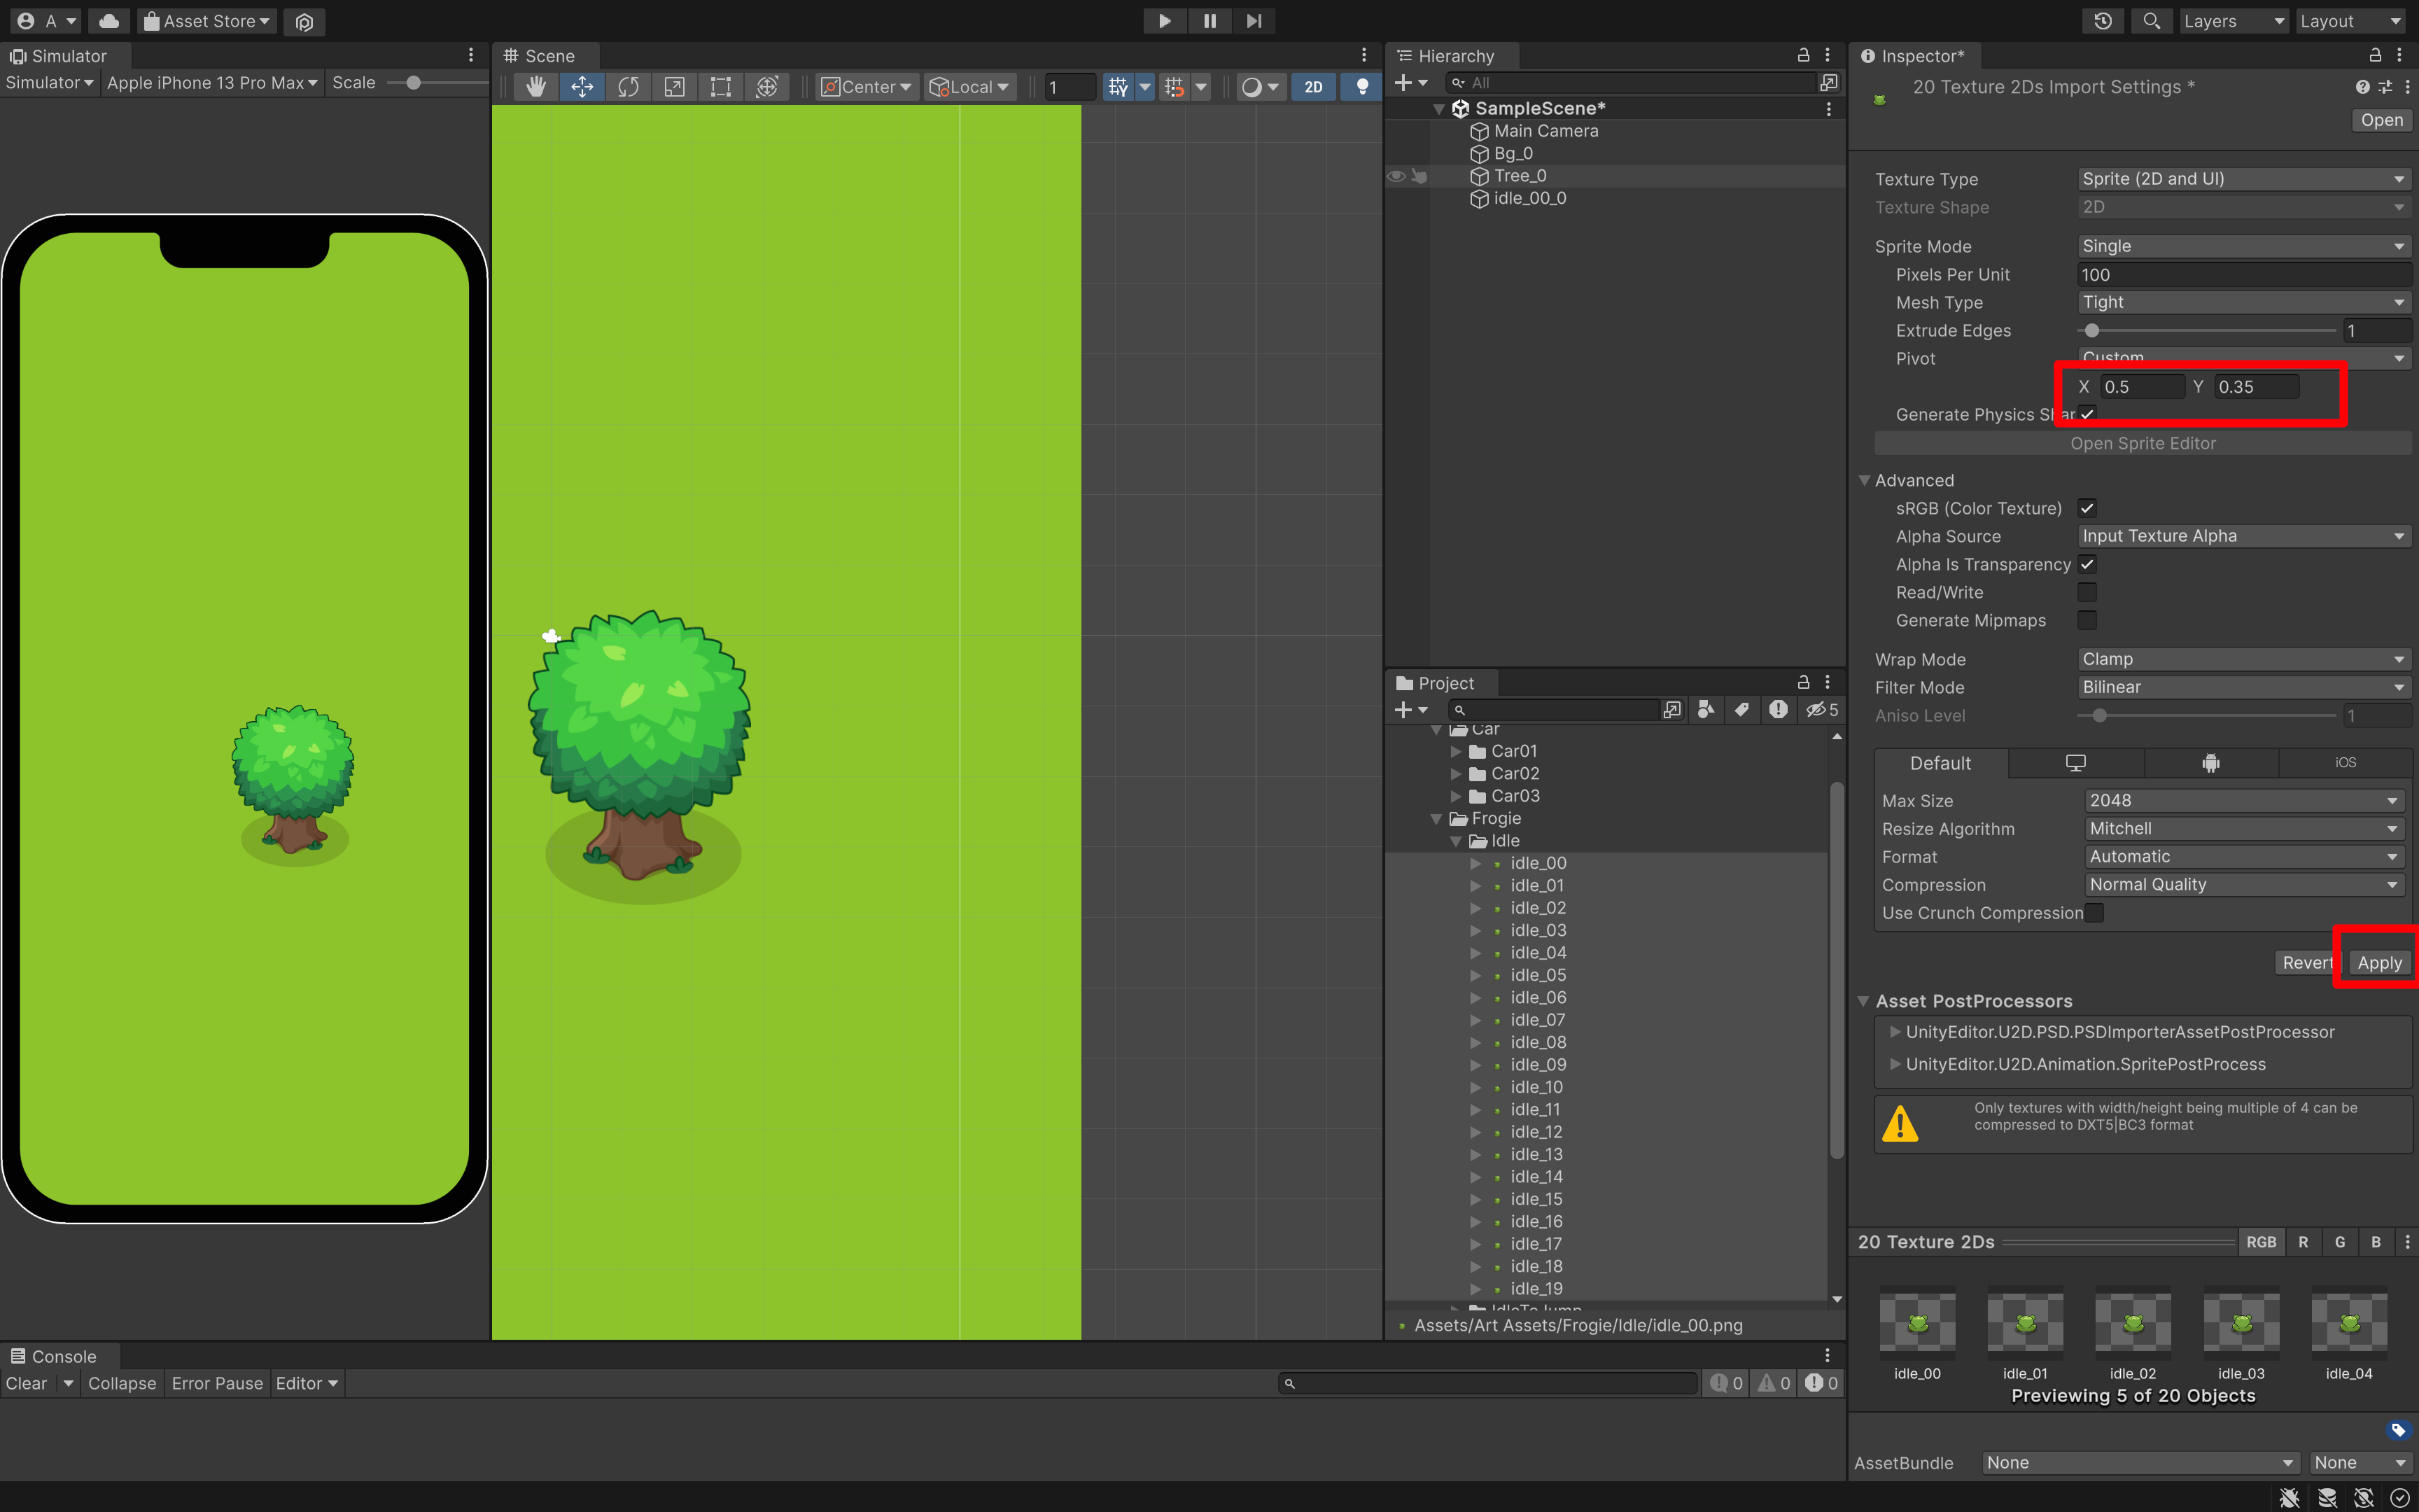The width and height of the screenshot is (2419, 1512).
Task: Open the Texture Type dropdown
Action: coord(2243,179)
